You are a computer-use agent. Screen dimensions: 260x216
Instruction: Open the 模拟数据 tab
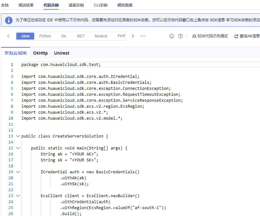125,5
